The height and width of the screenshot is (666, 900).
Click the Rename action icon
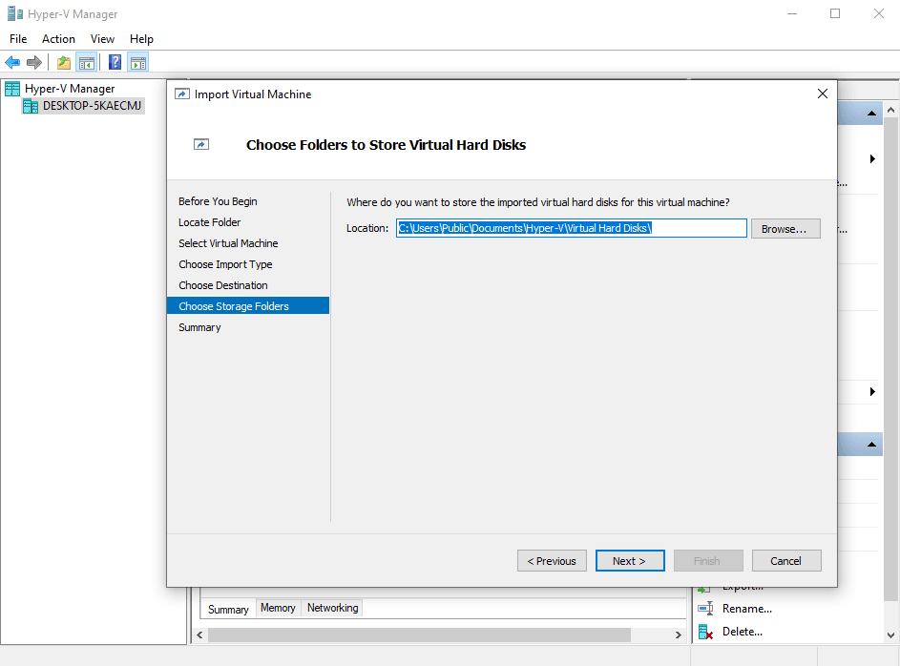tap(705, 609)
